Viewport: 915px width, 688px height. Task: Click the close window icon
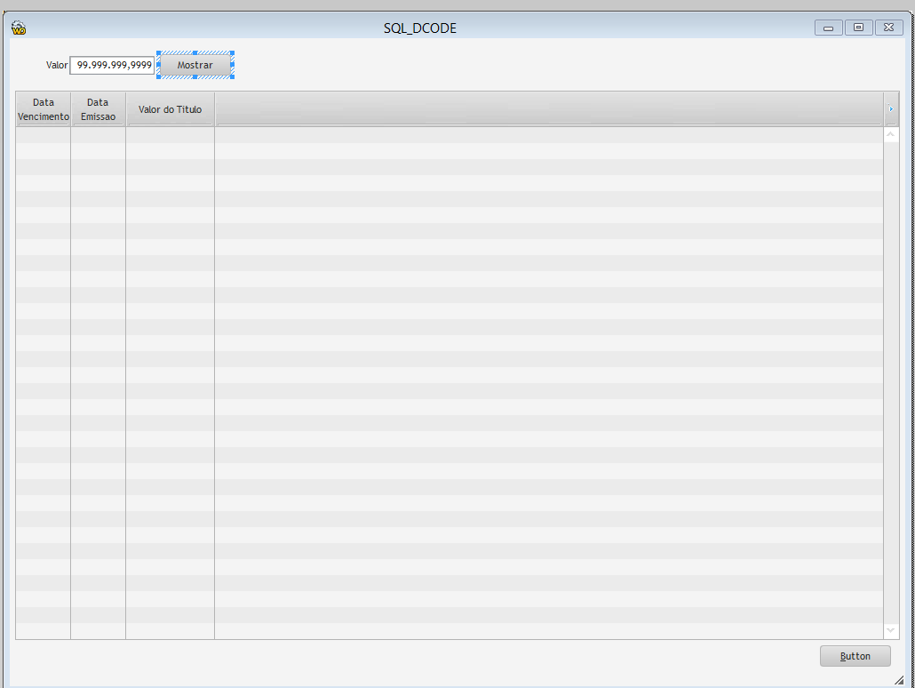click(x=888, y=27)
